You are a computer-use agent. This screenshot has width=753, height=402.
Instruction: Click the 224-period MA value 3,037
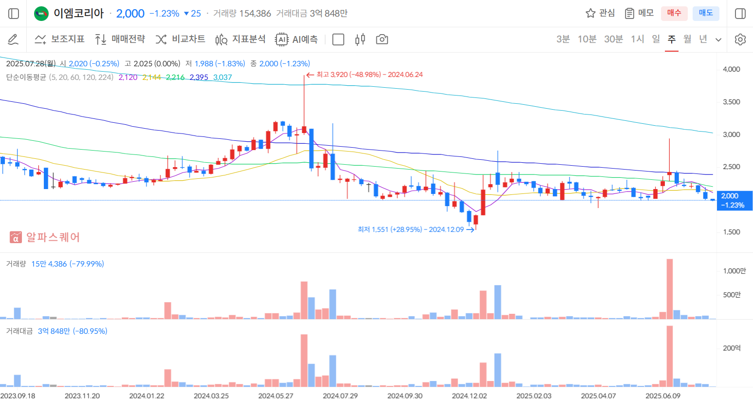pyautogui.click(x=222, y=77)
